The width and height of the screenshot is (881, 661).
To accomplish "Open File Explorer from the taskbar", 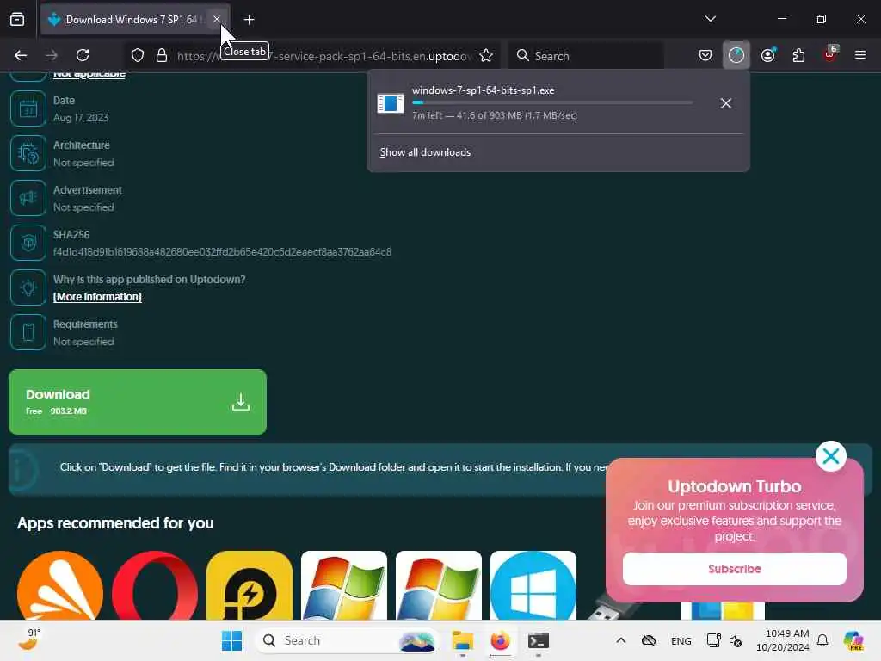I will point(462,640).
